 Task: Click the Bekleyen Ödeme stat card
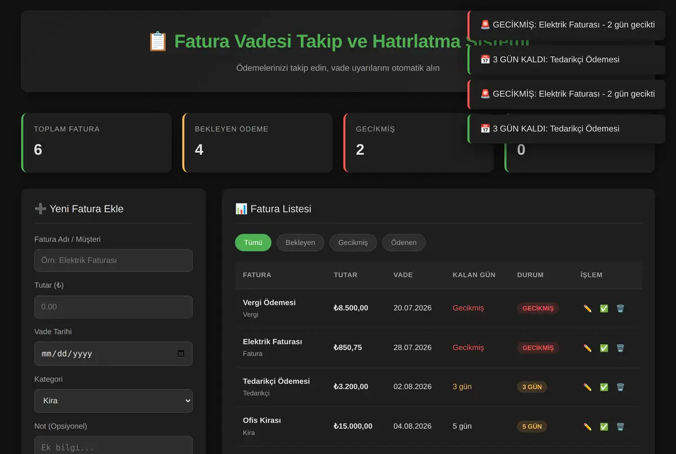pos(257,143)
